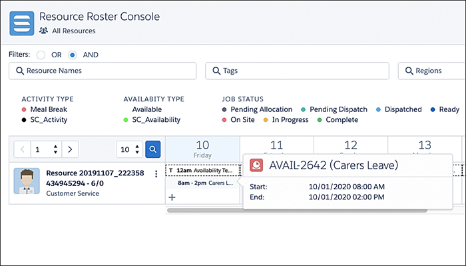Click the In Progress legend label

click(x=290, y=120)
